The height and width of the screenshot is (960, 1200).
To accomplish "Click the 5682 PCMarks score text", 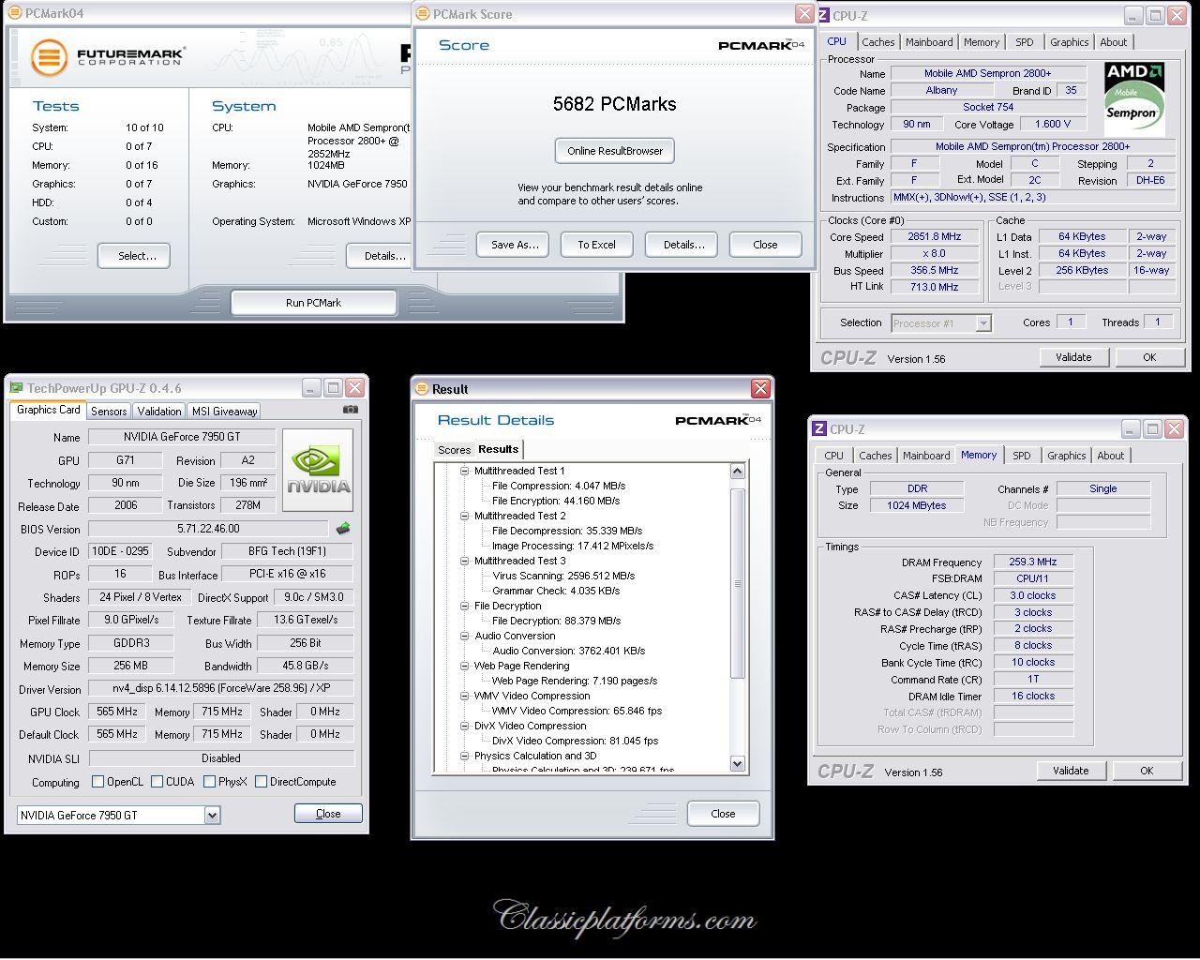I will [x=615, y=104].
